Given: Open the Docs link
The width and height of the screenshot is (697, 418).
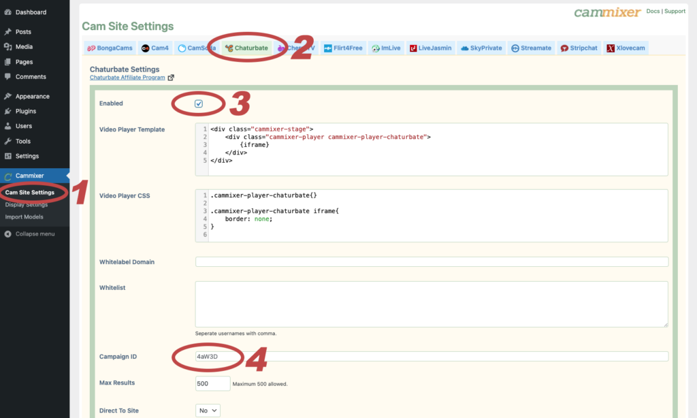Looking at the screenshot, I should [x=653, y=11].
